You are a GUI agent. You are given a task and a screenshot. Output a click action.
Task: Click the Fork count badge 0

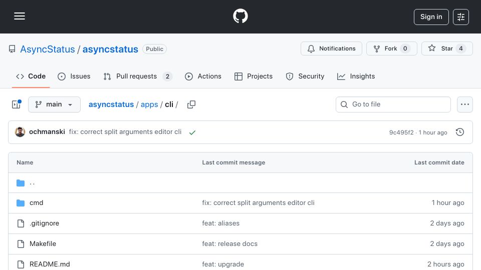pyautogui.click(x=405, y=48)
